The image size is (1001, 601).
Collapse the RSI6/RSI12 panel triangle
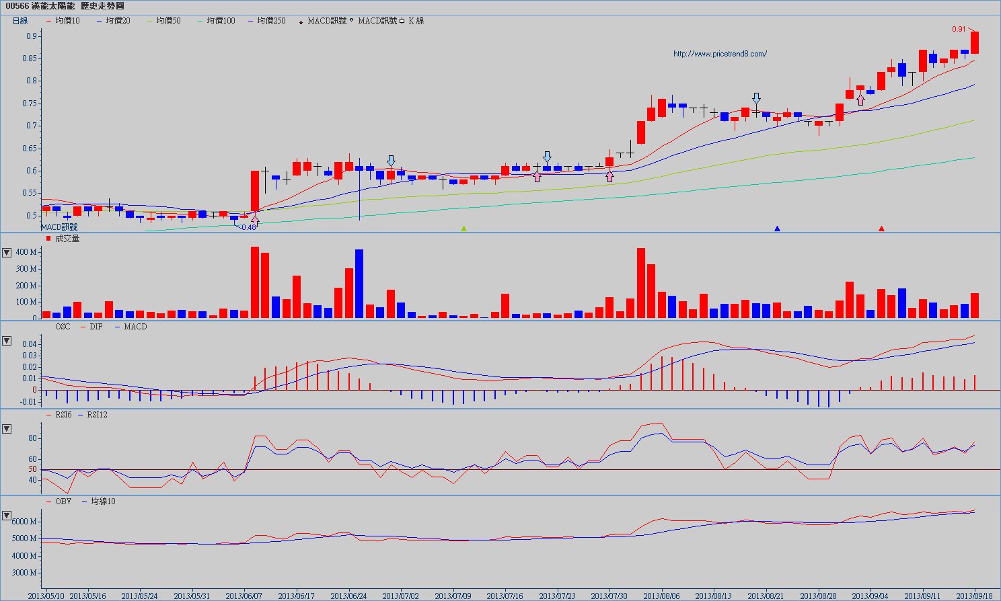pos(7,429)
